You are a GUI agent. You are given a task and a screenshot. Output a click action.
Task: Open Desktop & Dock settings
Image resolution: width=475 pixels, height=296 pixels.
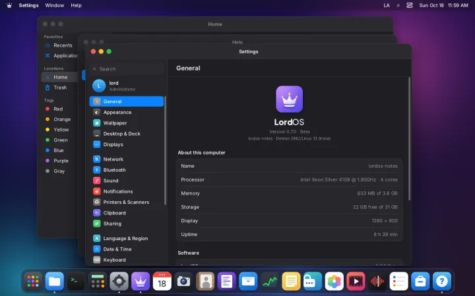(x=127, y=134)
